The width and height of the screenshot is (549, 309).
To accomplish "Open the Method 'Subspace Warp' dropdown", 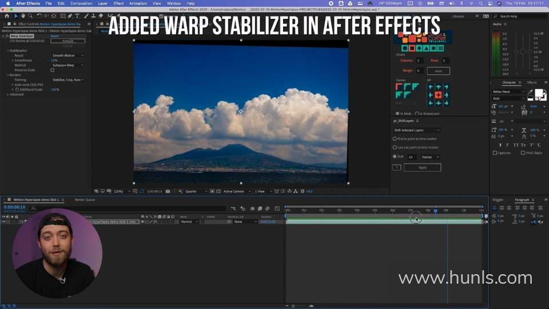I will pos(67,65).
